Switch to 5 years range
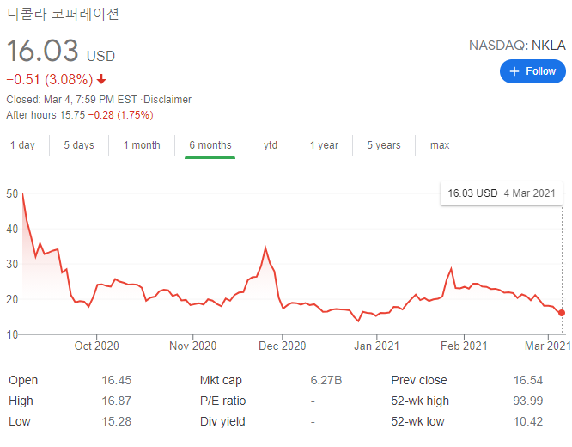 click(x=384, y=145)
